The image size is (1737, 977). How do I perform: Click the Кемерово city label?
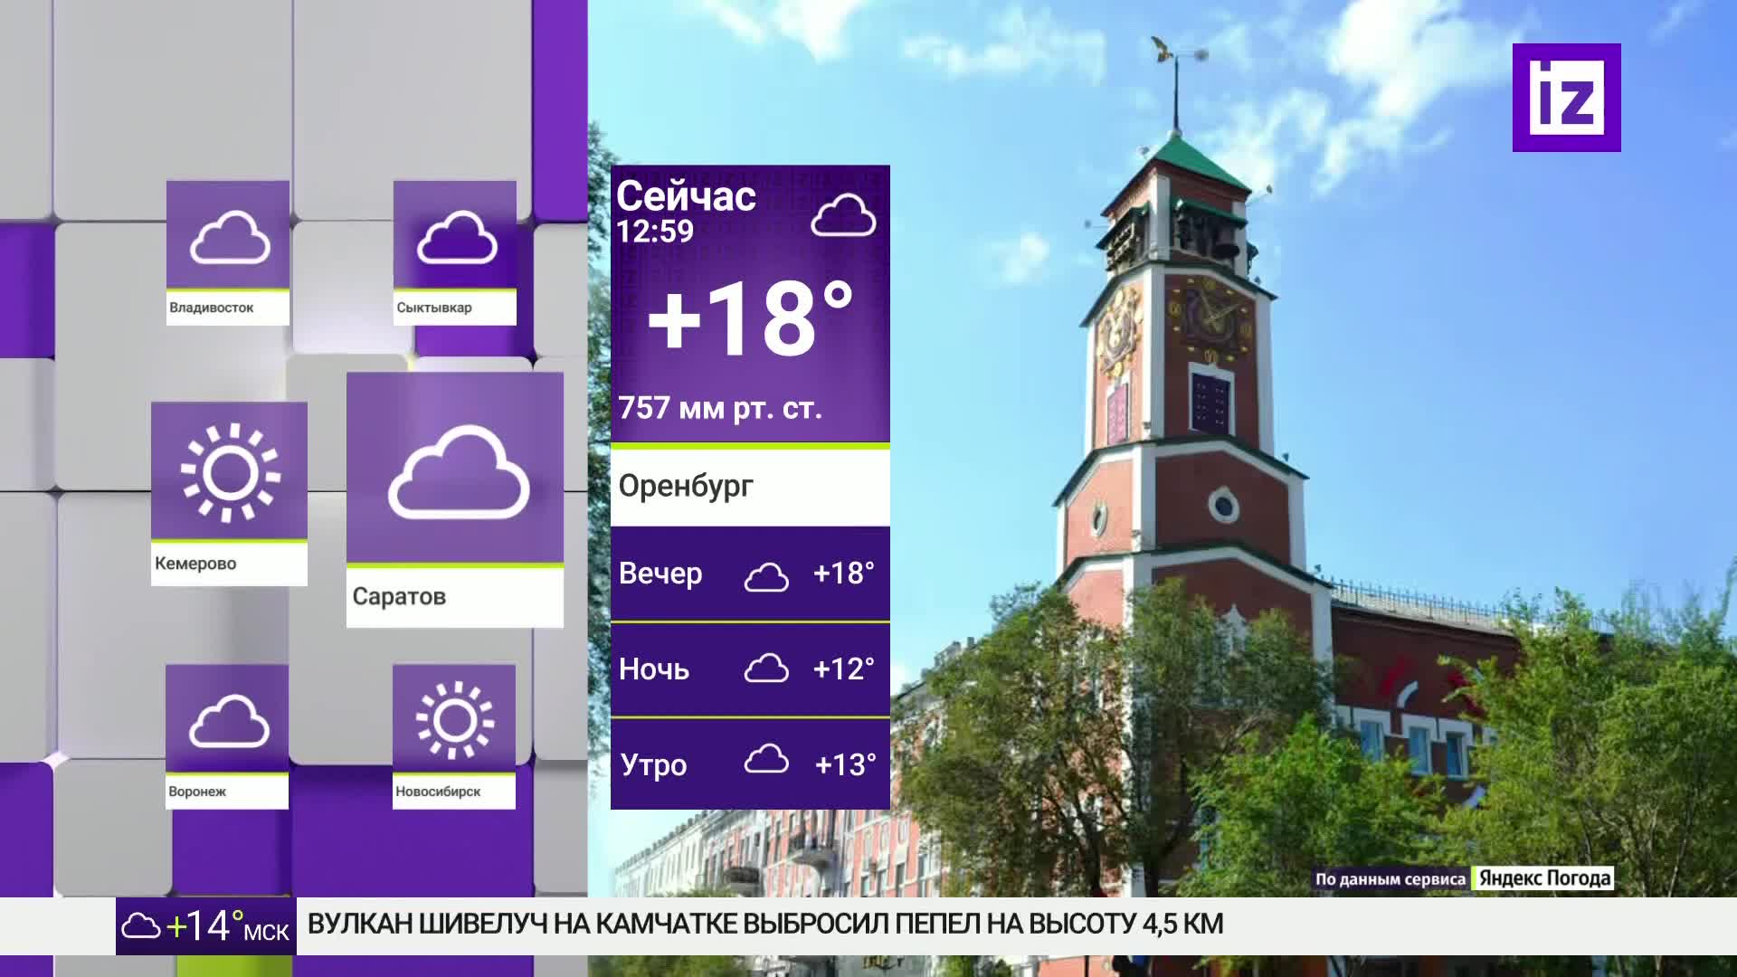click(x=195, y=564)
